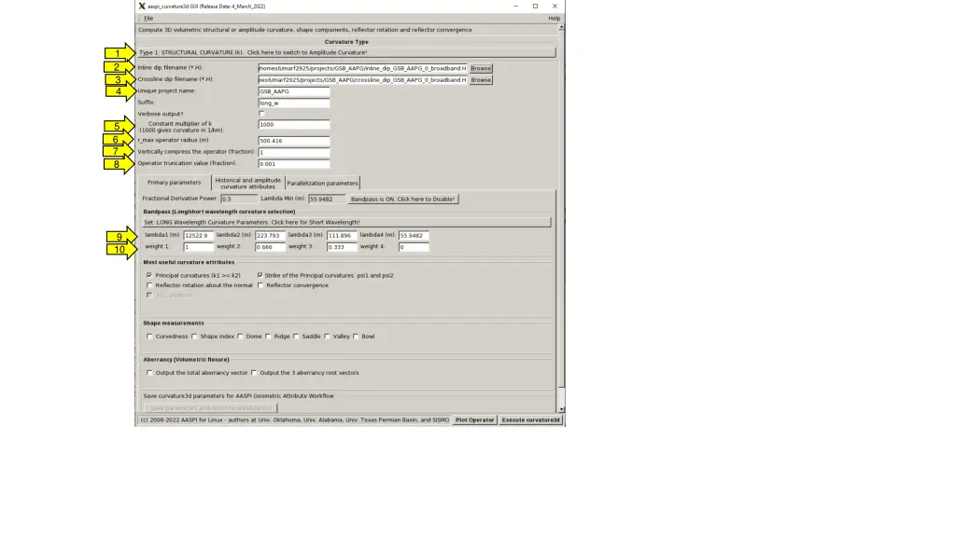956x537 pixels.
Task: Check Output the 3 aberrancy root vectors
Action: pos(254,373)
